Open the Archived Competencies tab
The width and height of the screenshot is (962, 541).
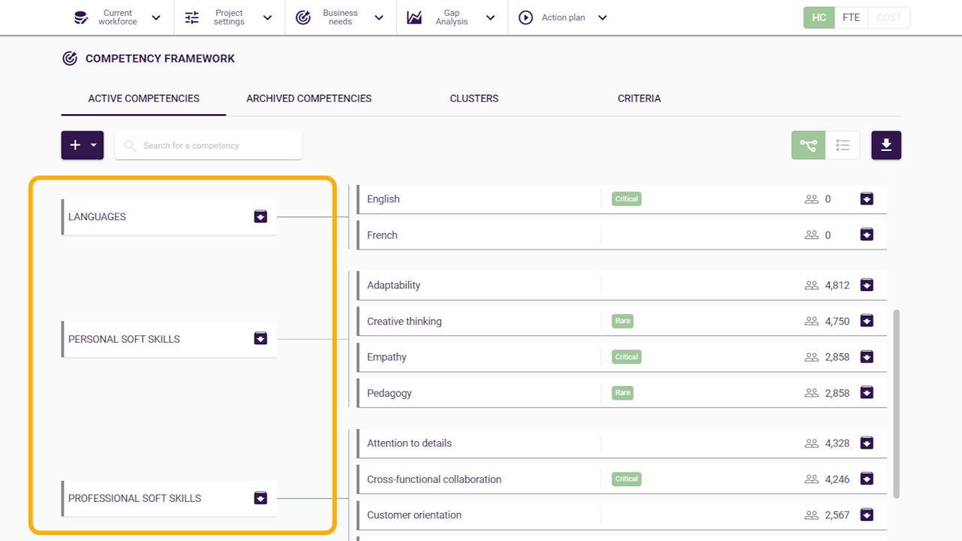(x=309, y=98)
